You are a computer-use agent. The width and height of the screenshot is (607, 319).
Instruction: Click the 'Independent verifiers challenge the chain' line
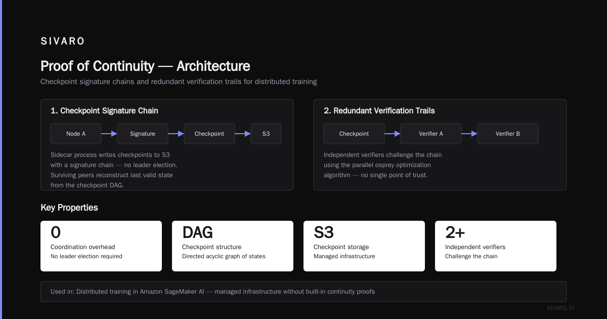pyautogui.click(x=383, y=155)
